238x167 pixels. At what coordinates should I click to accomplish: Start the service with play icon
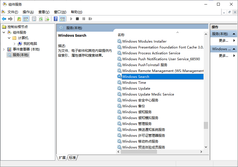[71, 19]
